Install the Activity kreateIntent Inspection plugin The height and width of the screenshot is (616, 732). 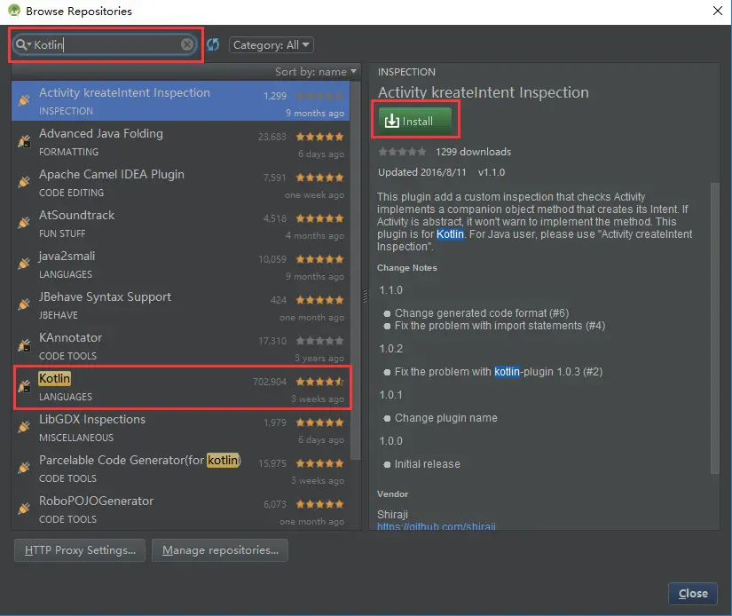415,121
